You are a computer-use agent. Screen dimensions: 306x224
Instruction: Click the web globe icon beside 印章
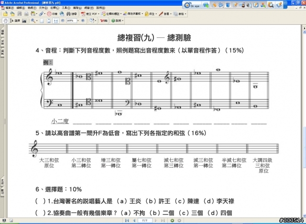pos(62,14)
